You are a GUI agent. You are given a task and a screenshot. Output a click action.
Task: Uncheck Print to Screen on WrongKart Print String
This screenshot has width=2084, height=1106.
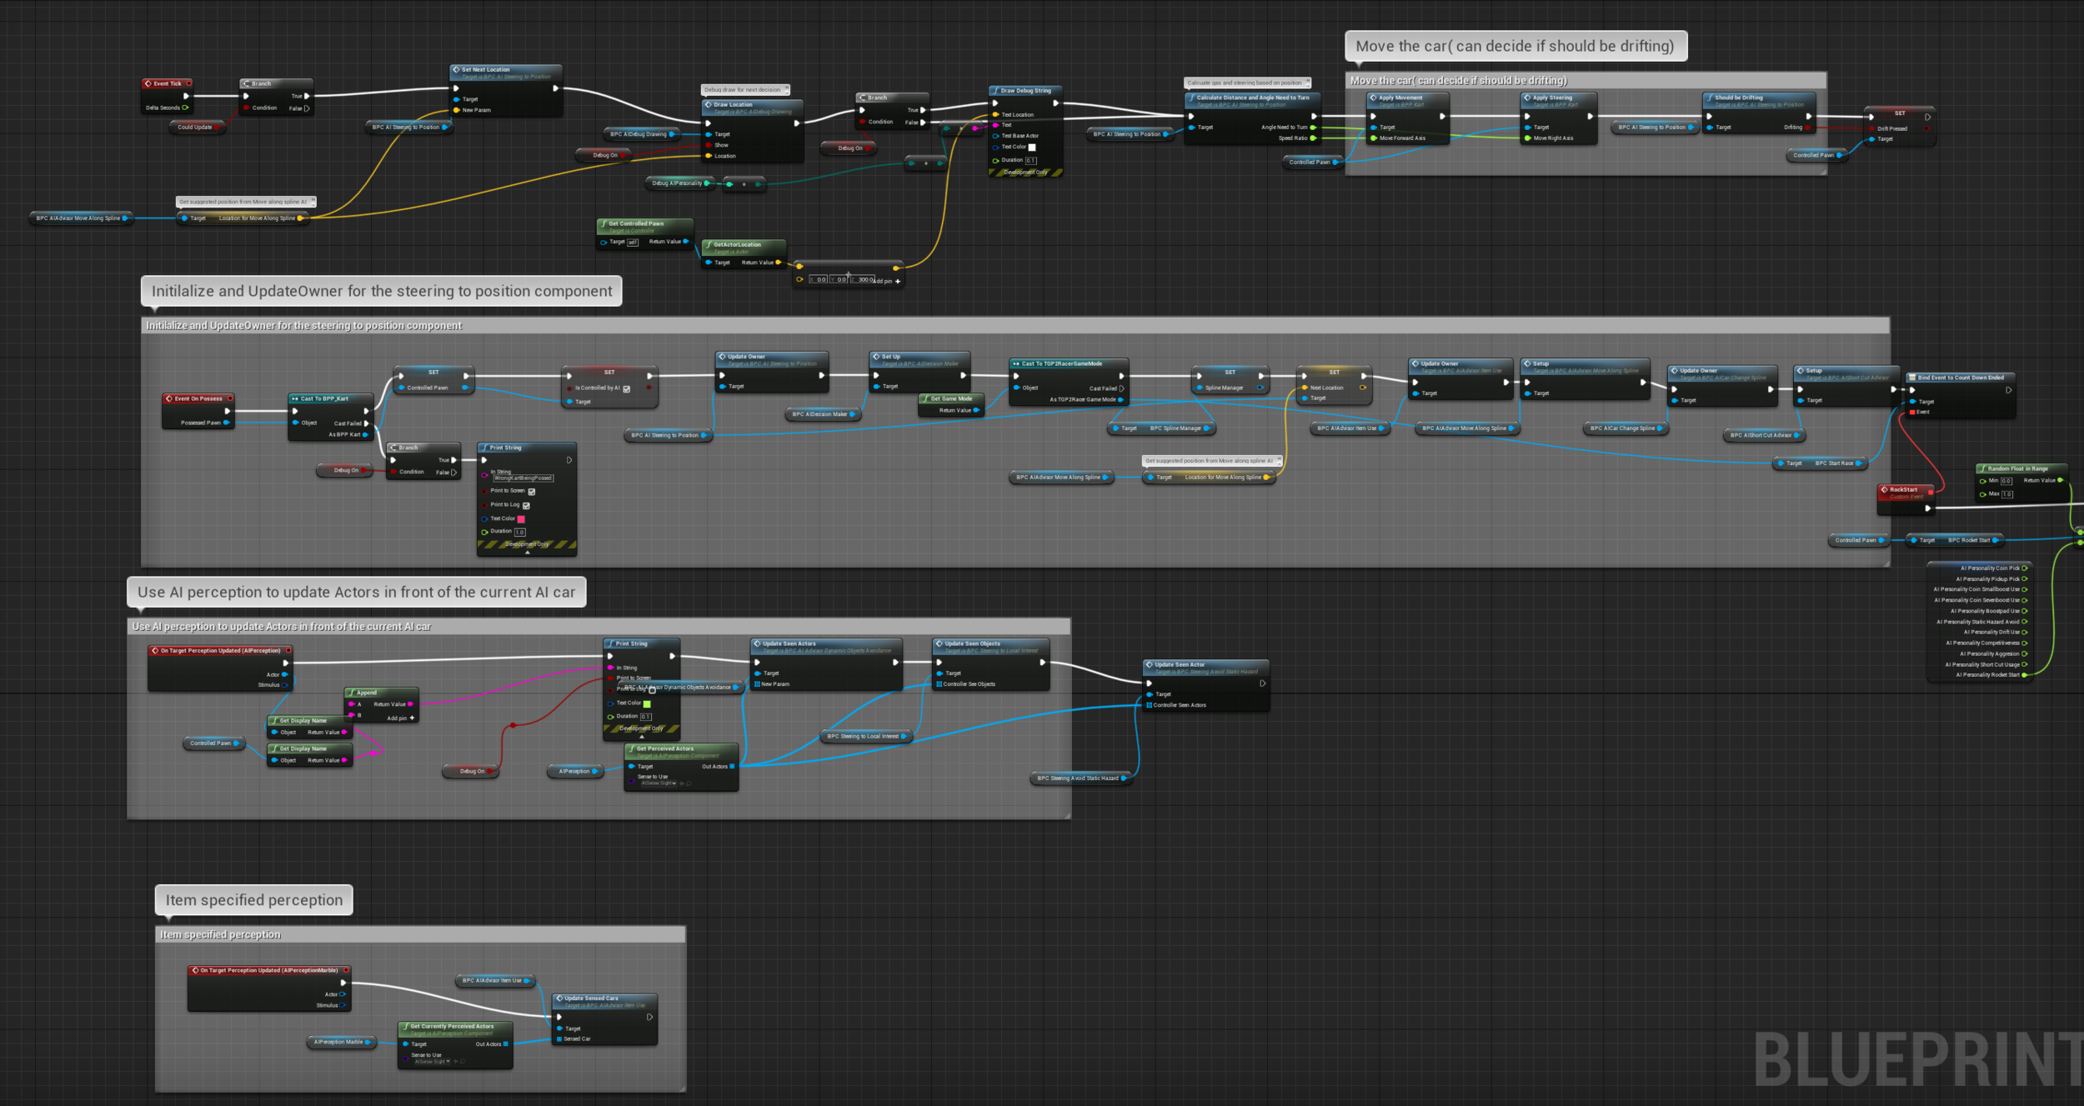[x=532, y=491]
